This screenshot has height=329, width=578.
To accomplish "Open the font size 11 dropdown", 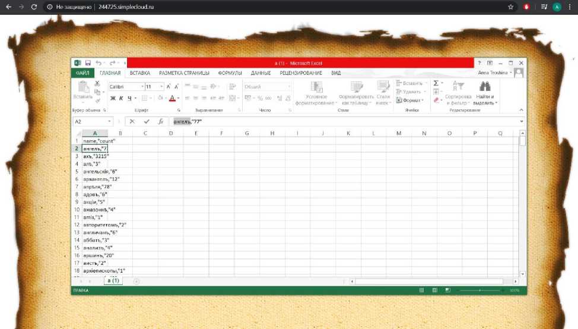I will 161,87.
